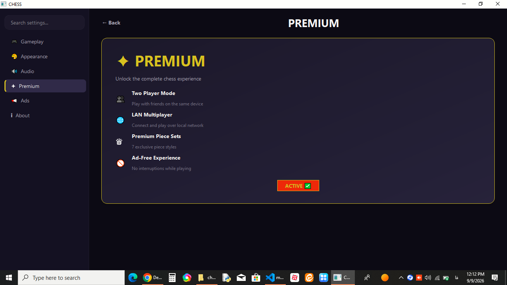Click the Gameplay controller icon
Viewport: 507px width, 285px height.
[x=14, y=42]
